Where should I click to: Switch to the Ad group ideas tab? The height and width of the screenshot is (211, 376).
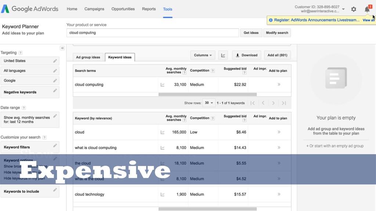pyautogui.click(x=88, y=57)
